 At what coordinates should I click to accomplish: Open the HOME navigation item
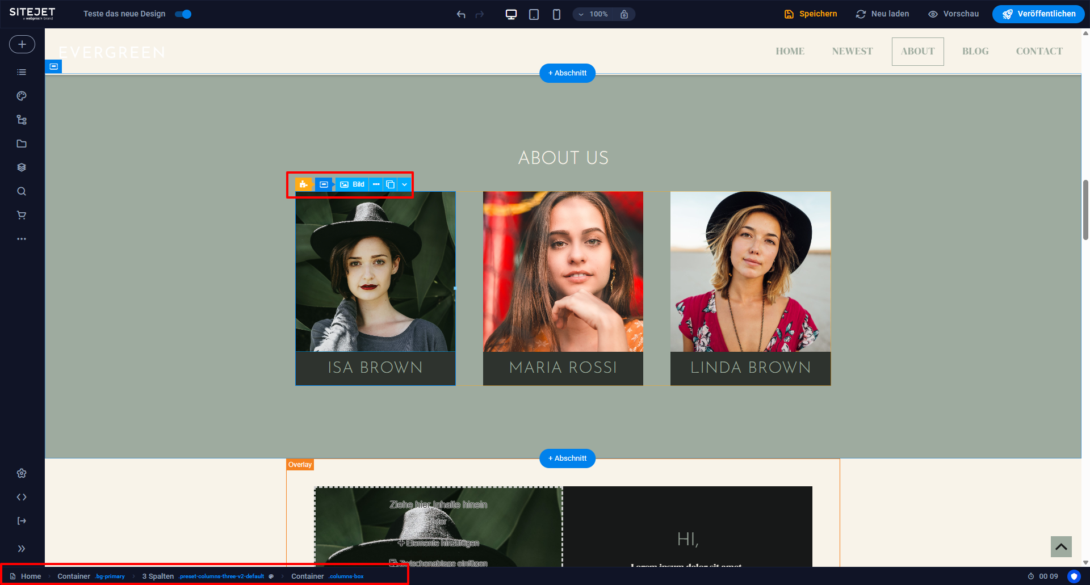click(x=790, y=51)
